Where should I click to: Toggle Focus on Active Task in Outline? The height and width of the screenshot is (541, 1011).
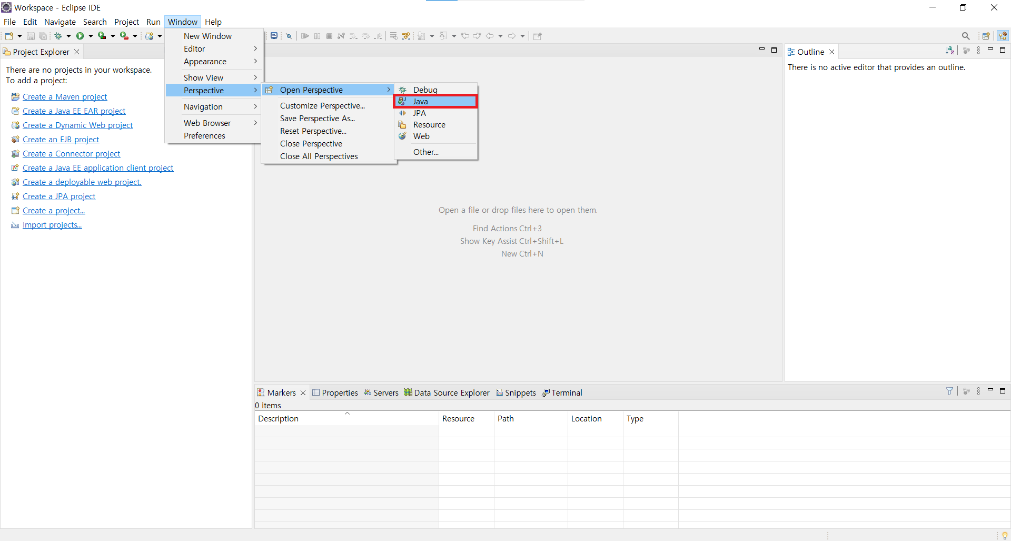point(966,51)
